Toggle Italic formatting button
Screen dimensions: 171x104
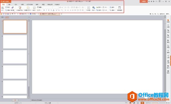[x=46, y=10]
